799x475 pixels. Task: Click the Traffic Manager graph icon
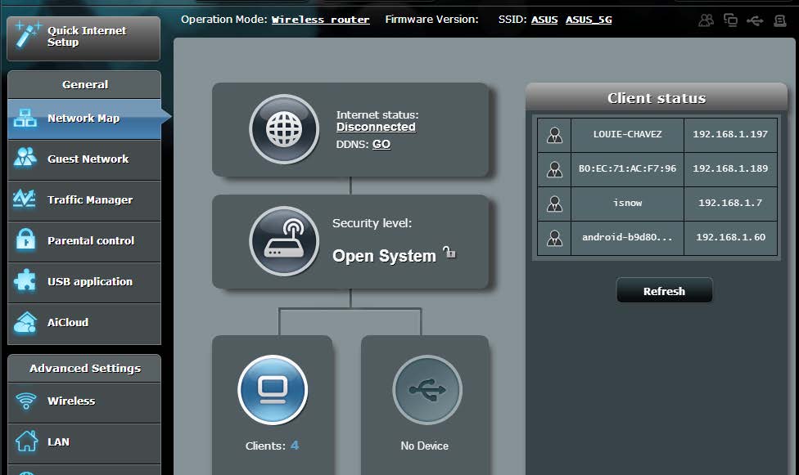(25, 199)
